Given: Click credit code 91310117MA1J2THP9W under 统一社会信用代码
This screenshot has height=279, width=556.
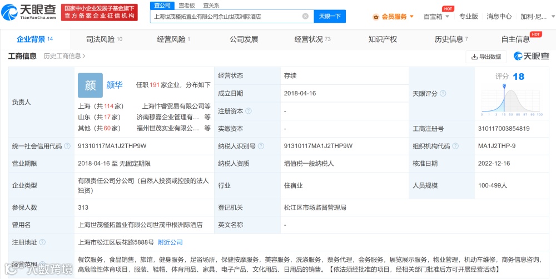Looking at the screenshot, I should point(112,146).
